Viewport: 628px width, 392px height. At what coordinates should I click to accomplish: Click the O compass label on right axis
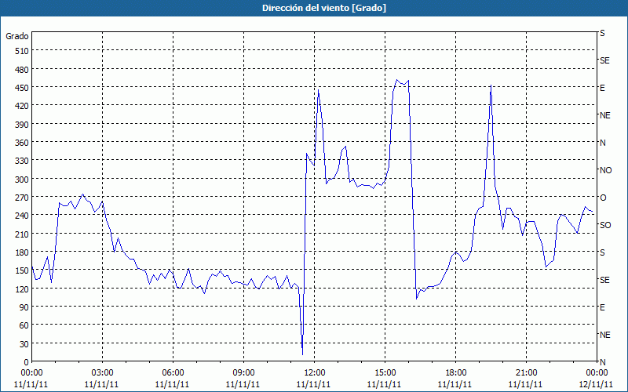[603, 198]
